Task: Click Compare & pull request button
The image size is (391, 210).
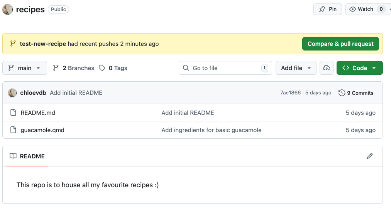Action: 340,44
